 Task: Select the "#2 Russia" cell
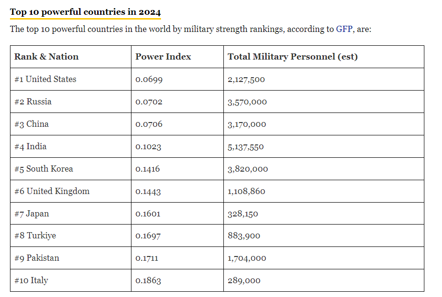(33, 102)
